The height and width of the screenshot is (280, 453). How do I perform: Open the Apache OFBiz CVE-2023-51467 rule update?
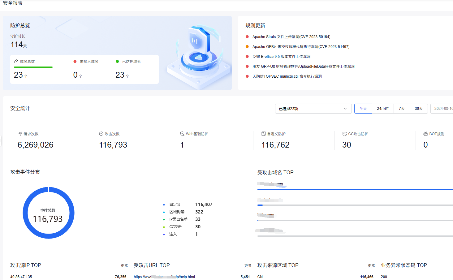coord(301,47)
